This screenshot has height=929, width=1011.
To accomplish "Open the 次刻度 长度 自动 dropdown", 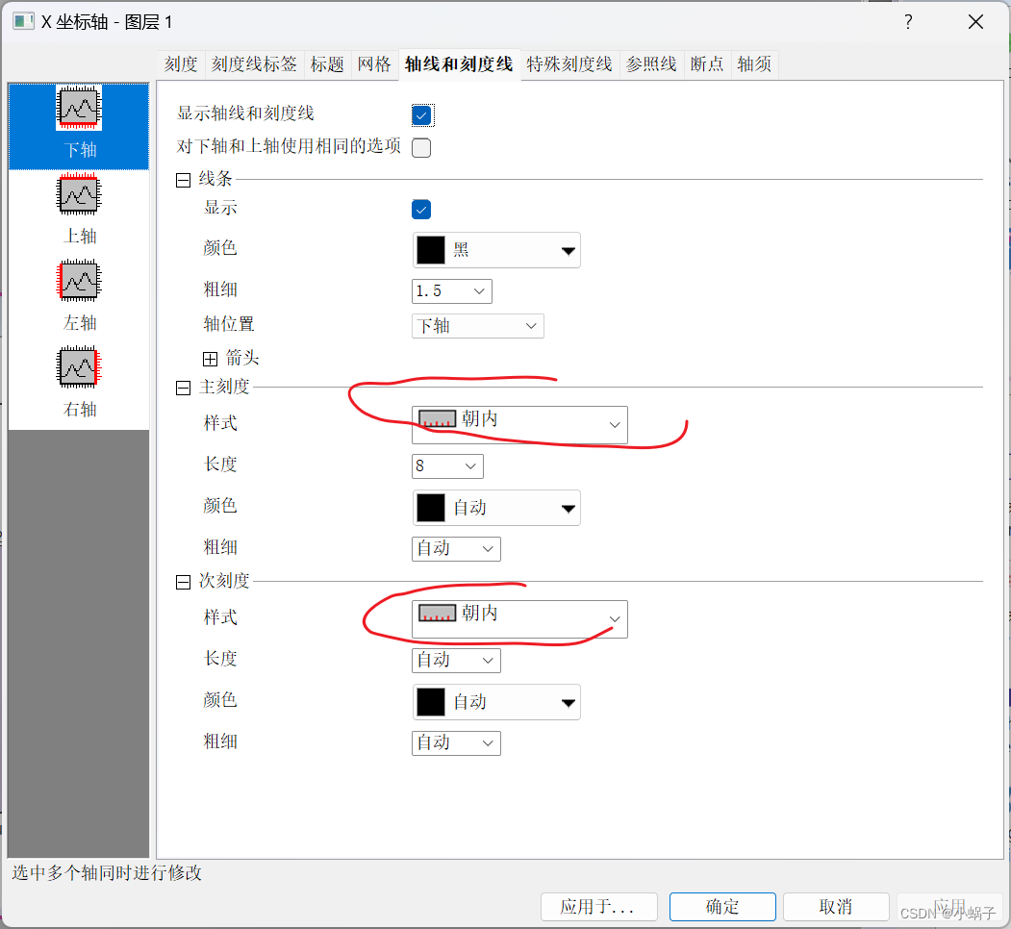I will (457, 661).
